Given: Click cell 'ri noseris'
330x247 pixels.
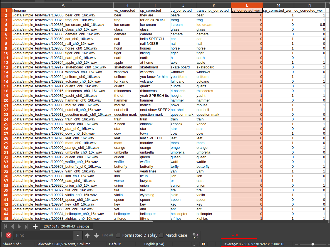Looking at the screenshot, I should pyautogui.click(x=183, y=91).
